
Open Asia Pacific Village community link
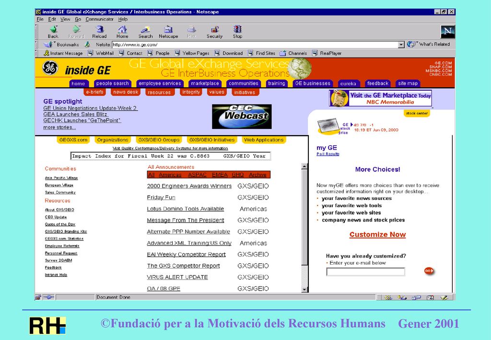61,178
